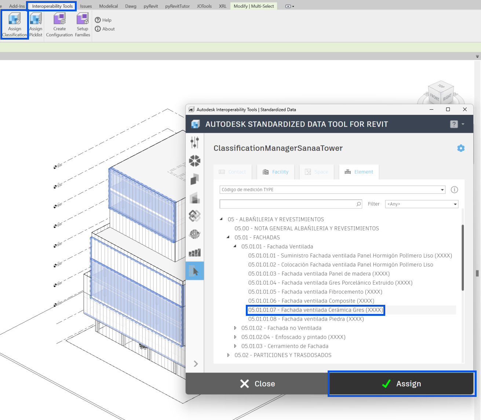Collapse the 05.01.01 - Fachada Ventilada node

pyautogui.click(x=235, y=246)
